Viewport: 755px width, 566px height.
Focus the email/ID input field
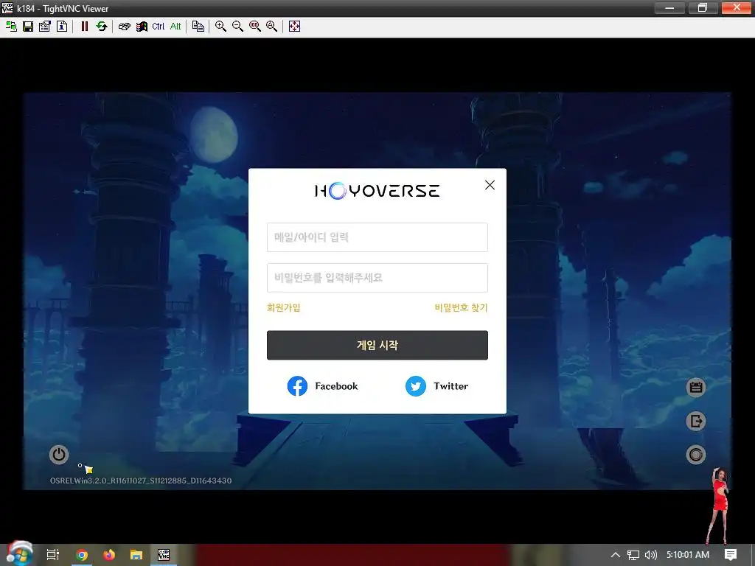point(377,237)
